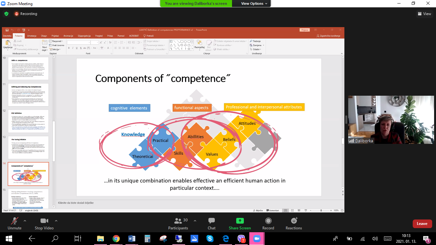Open Google Chrome from the taskbar
The width and height of the screenshot is (436, 245).
(116, 239)
